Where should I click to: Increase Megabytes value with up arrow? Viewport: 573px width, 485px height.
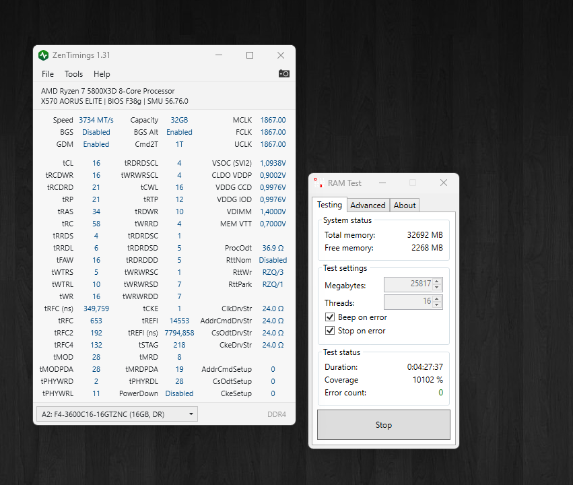click(x=437, y=281)
